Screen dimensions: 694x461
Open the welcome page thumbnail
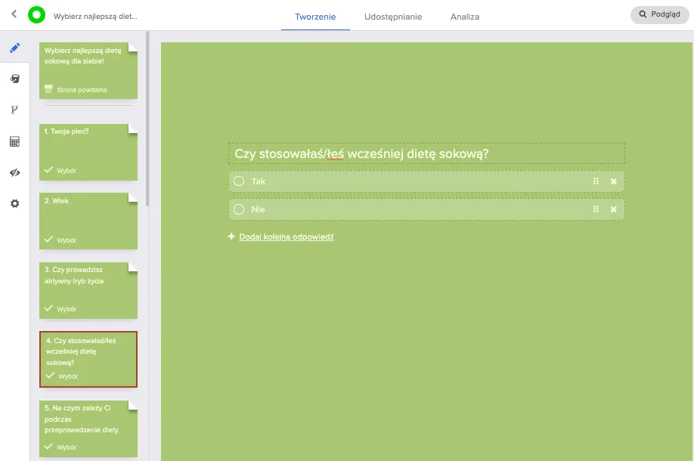pos(88,70)
